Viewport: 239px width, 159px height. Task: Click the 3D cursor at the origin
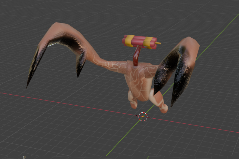click(x=143, y=117)
